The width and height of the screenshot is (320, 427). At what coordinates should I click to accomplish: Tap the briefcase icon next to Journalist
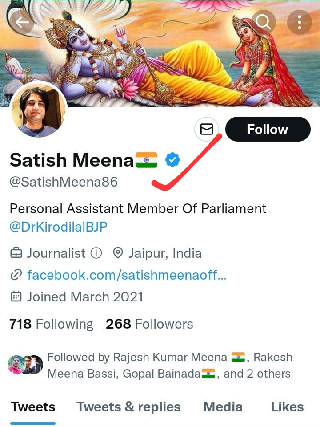pyautogui.click(x=16, y=253)
